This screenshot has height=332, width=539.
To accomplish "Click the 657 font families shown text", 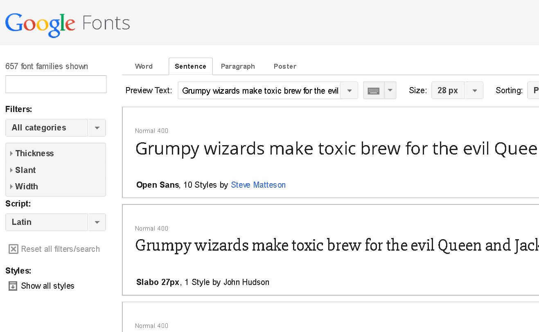I will point(47,66).
